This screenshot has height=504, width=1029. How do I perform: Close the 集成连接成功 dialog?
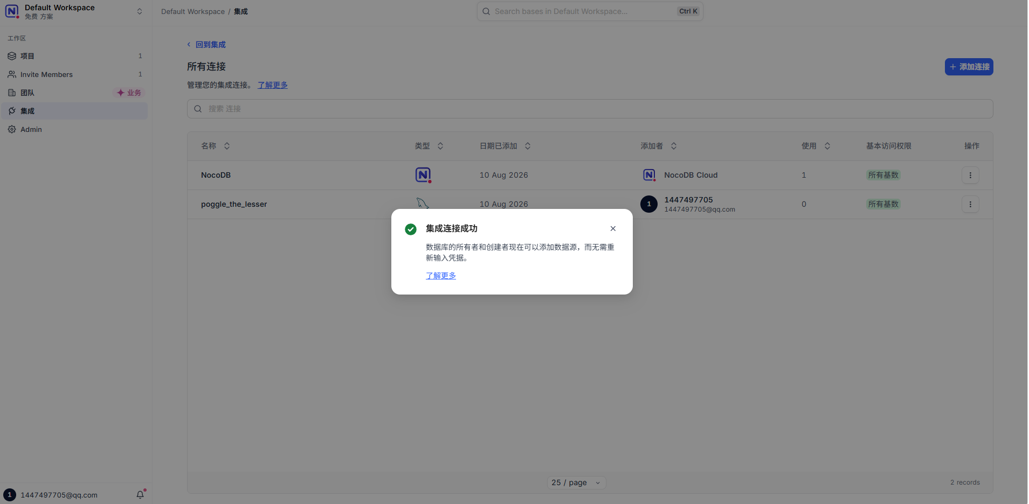(x=613, y=228)
